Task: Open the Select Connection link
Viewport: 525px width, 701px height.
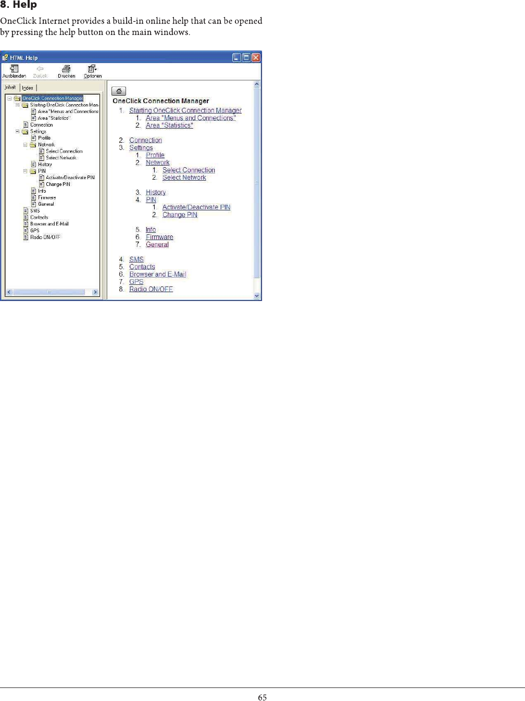Action: tap(189, 170)
